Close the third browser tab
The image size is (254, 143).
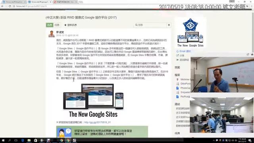[76, 2]
